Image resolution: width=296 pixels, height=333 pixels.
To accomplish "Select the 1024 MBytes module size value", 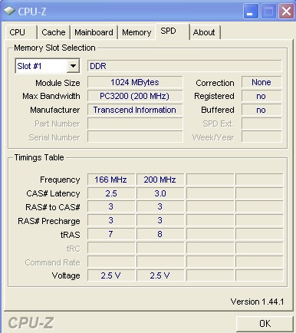I will point(135,82).
